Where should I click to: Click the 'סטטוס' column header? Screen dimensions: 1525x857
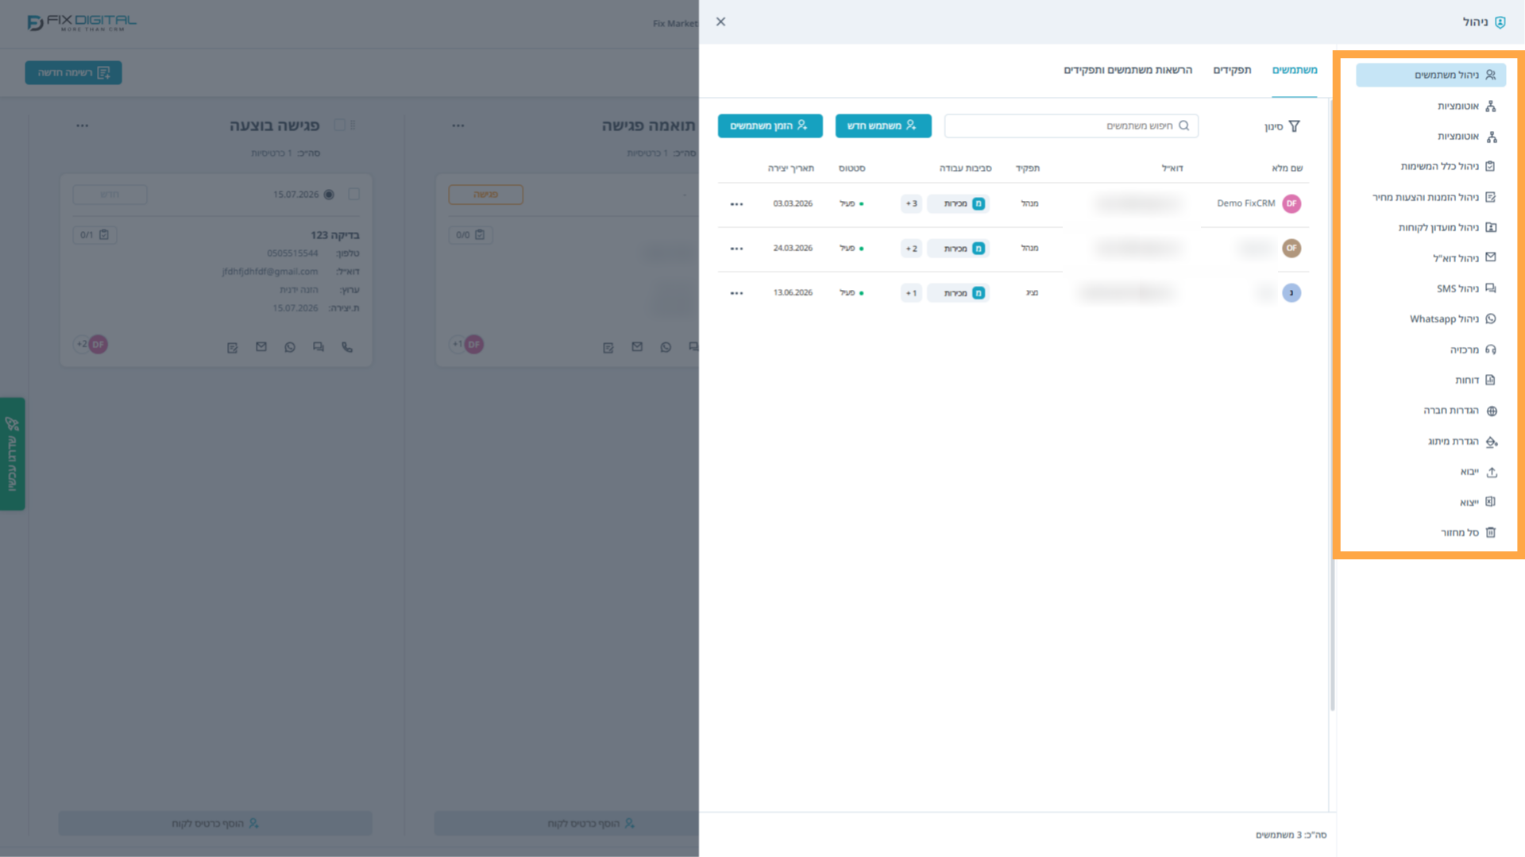851,168
